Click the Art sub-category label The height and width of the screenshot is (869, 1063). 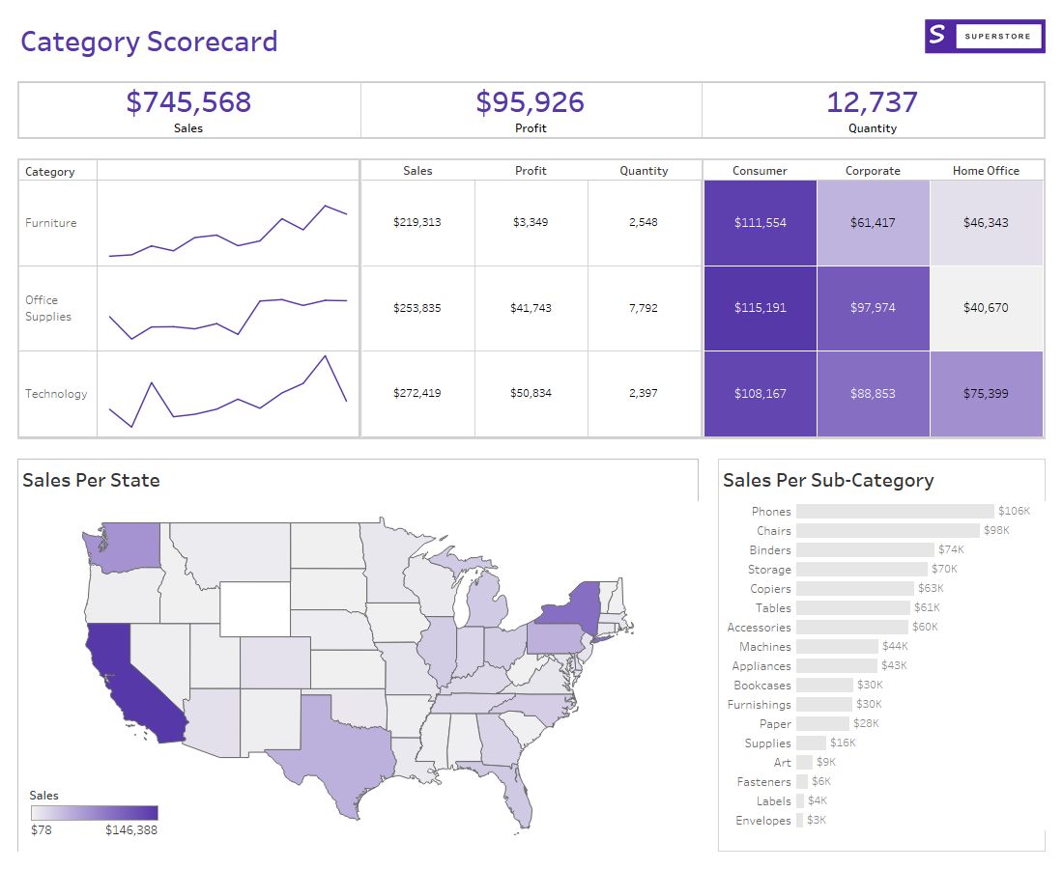(x=783, y=763)
